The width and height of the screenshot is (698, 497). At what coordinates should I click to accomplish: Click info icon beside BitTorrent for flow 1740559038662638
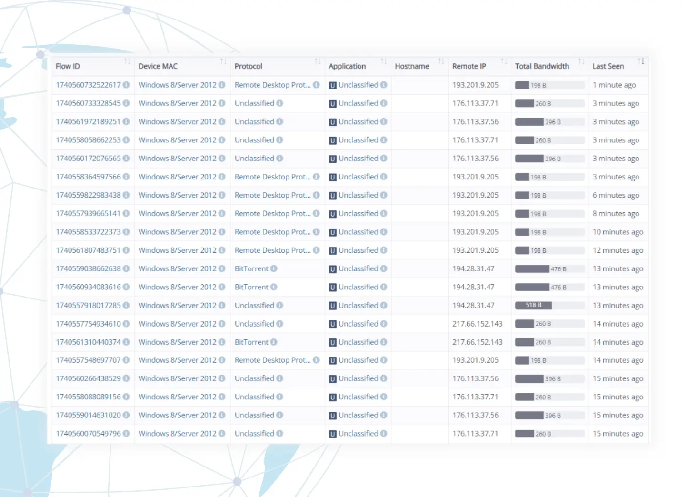point(274,268)
